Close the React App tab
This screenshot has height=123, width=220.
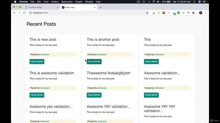[x=95, y=8]
